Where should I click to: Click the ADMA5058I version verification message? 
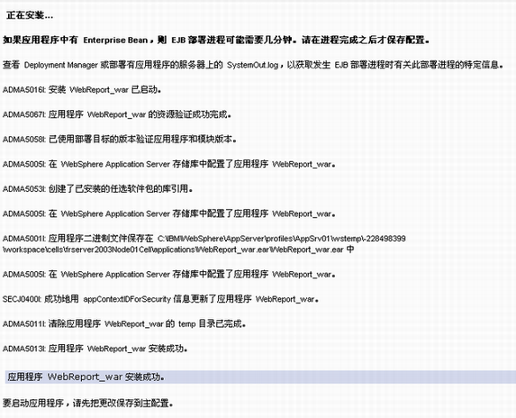120,139
